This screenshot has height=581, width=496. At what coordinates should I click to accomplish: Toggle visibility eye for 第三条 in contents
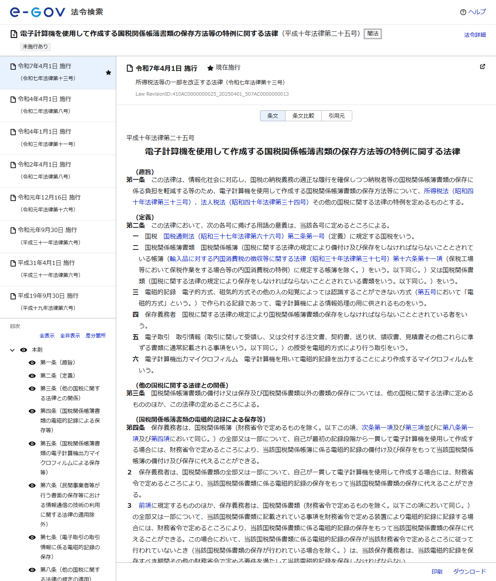pos(32,388)
